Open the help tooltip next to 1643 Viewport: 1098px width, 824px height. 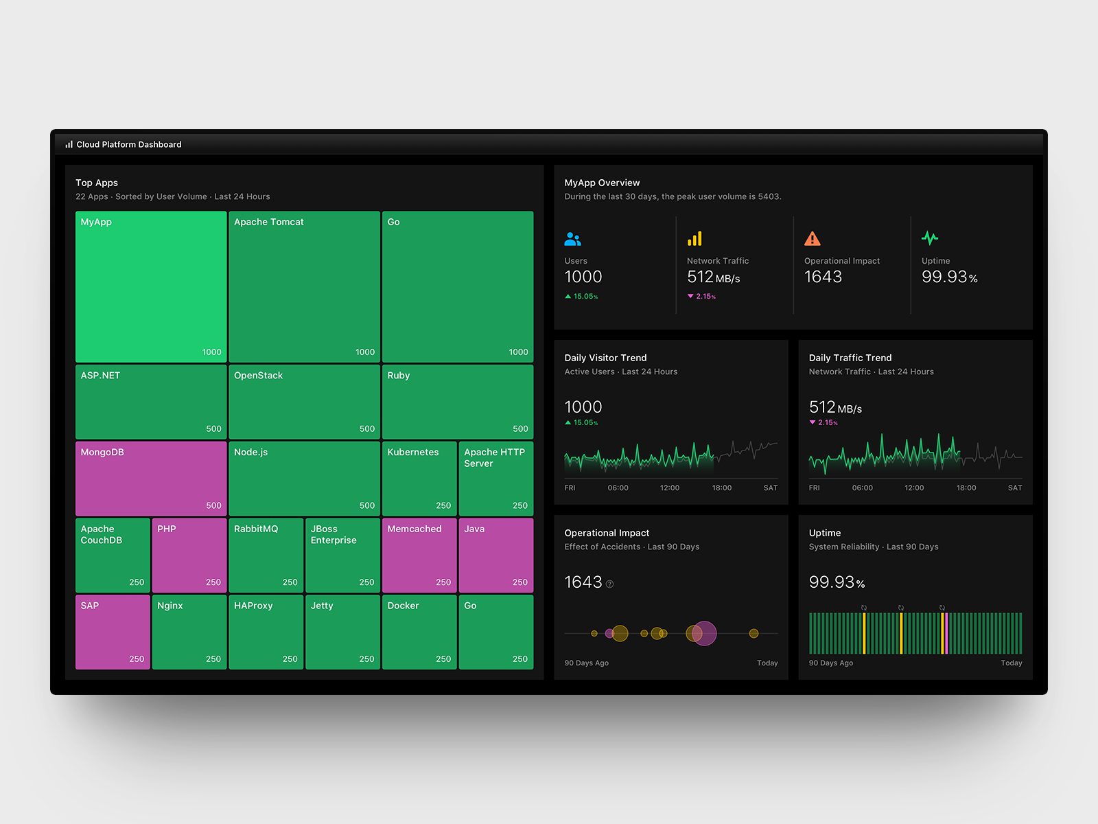609,583
